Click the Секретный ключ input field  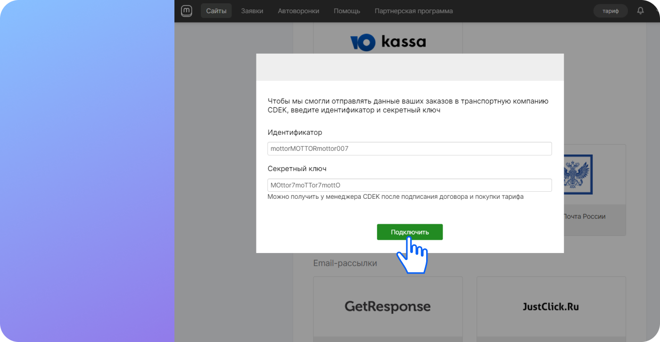point(410,185)
